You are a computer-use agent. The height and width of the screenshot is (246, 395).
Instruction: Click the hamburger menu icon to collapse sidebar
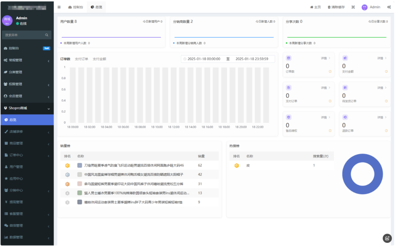click(x=59, y=7)
